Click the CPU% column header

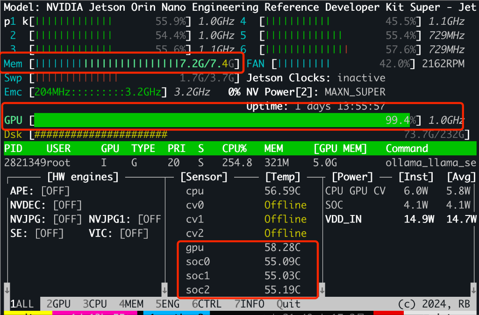(x=234, y=149)
